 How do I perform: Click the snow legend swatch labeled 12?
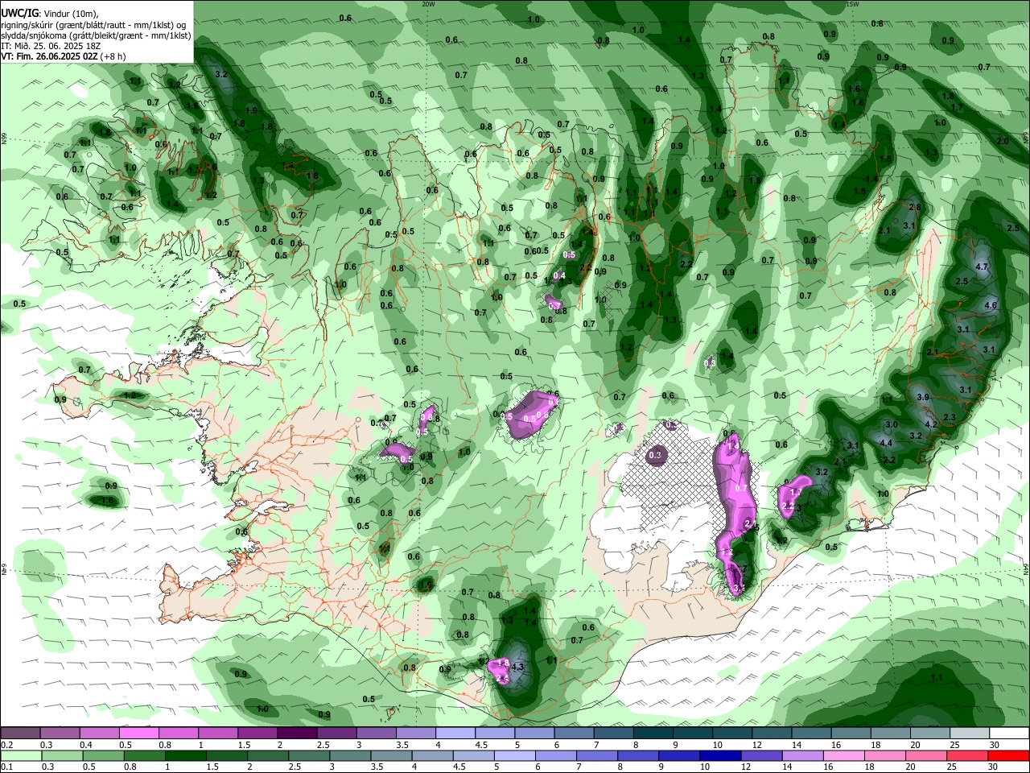[771, 734]
